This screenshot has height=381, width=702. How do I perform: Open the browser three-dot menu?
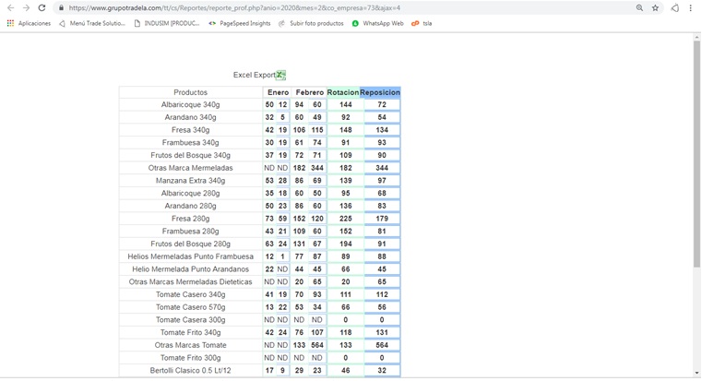pyautogui.click(x=690, y=7)
